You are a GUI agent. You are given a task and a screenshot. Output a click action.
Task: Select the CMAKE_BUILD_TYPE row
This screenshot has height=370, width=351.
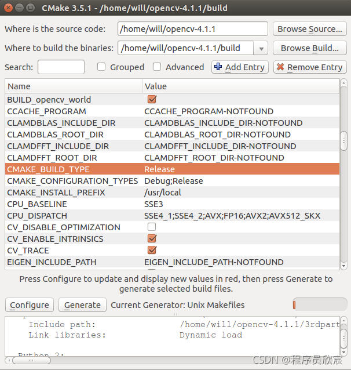point(72,169)
